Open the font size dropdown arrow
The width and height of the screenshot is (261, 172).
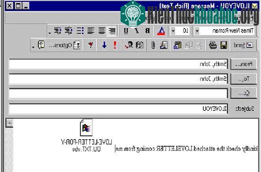pos(173,31)
